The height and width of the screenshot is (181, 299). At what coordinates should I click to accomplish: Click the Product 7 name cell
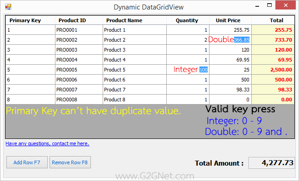pyautogui.click(x=135, y=90)
